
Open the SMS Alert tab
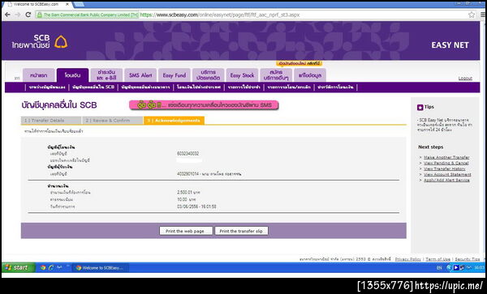pos(140,75)
